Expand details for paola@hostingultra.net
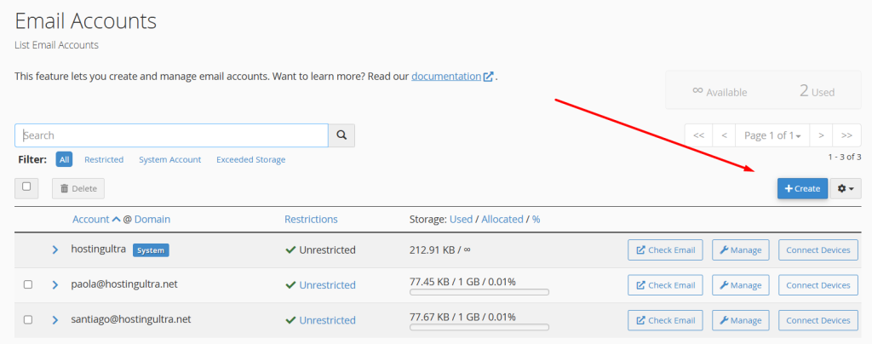 54,284
